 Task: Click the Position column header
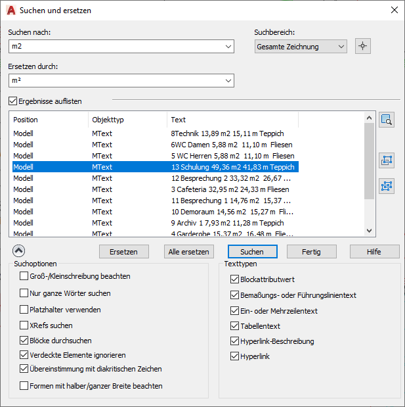coord(49,120)
